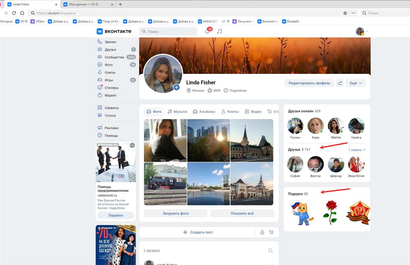This screenshot has width=410, height=265.
Task: Click the profile statistics chart icon
Action: tap(340, 83)
